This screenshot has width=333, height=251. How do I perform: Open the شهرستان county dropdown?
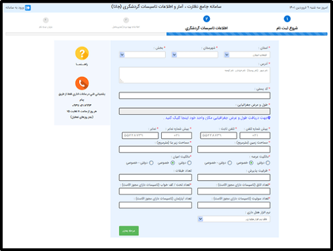[x=194, y=55]
